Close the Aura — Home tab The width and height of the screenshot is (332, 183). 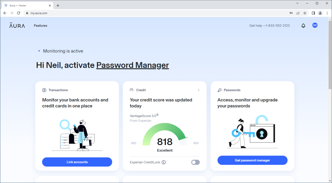point(50,5)
